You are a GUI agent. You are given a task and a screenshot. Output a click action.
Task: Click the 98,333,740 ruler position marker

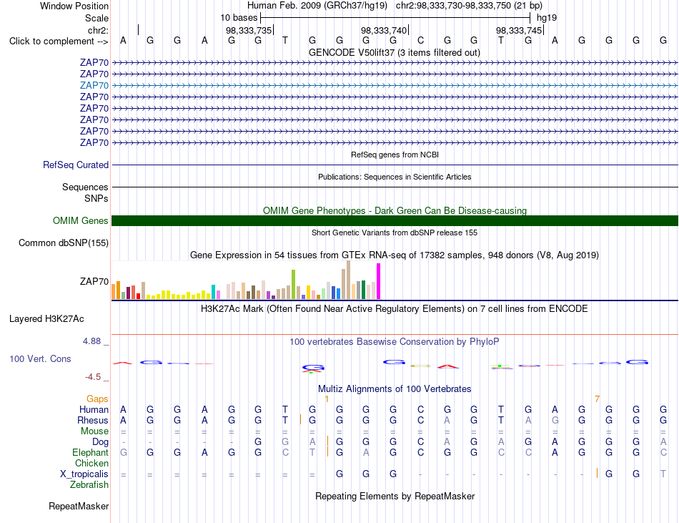click(384, 30)
